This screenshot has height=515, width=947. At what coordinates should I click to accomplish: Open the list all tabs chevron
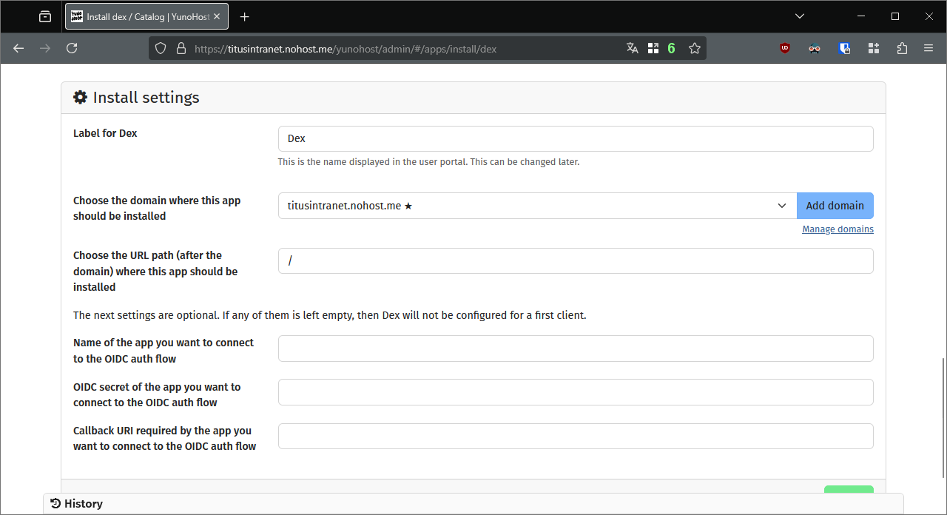[800, 16]
